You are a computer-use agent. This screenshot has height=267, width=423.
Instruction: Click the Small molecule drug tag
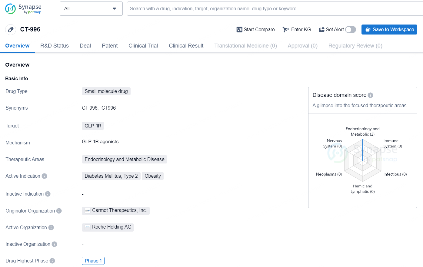tap(106, 91)
